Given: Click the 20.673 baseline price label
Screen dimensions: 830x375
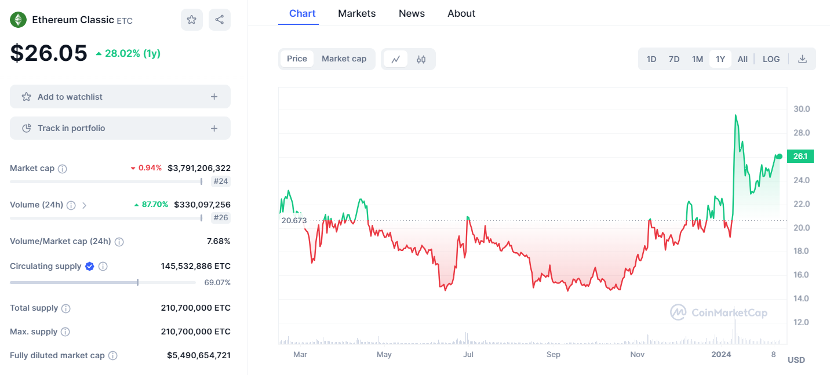Looking at the screenshot, I should point(294,220).
